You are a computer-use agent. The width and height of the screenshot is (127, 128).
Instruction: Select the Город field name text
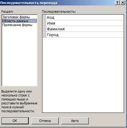coord(53,35)
